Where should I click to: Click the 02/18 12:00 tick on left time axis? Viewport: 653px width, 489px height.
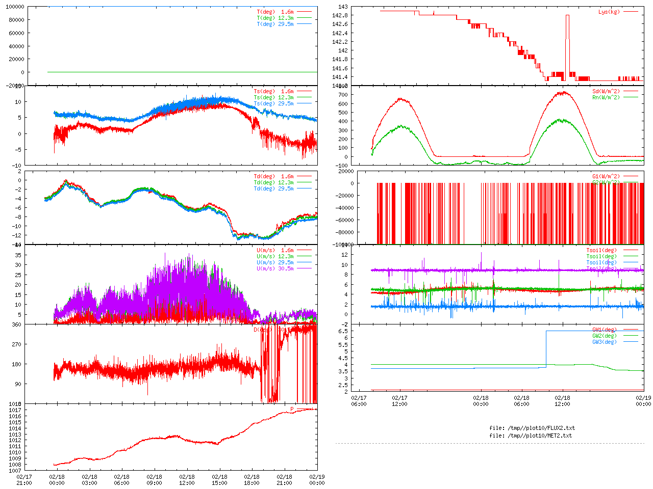pyautogui.click(x=187, y=480)
